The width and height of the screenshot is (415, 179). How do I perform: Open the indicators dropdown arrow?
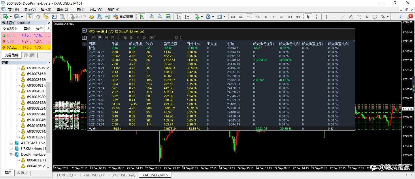click(202, 17)
